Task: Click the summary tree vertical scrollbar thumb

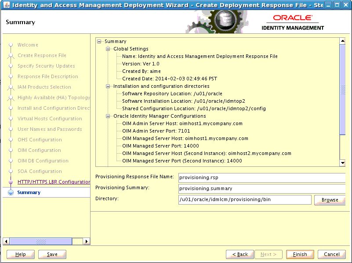Action: point(343,90)
